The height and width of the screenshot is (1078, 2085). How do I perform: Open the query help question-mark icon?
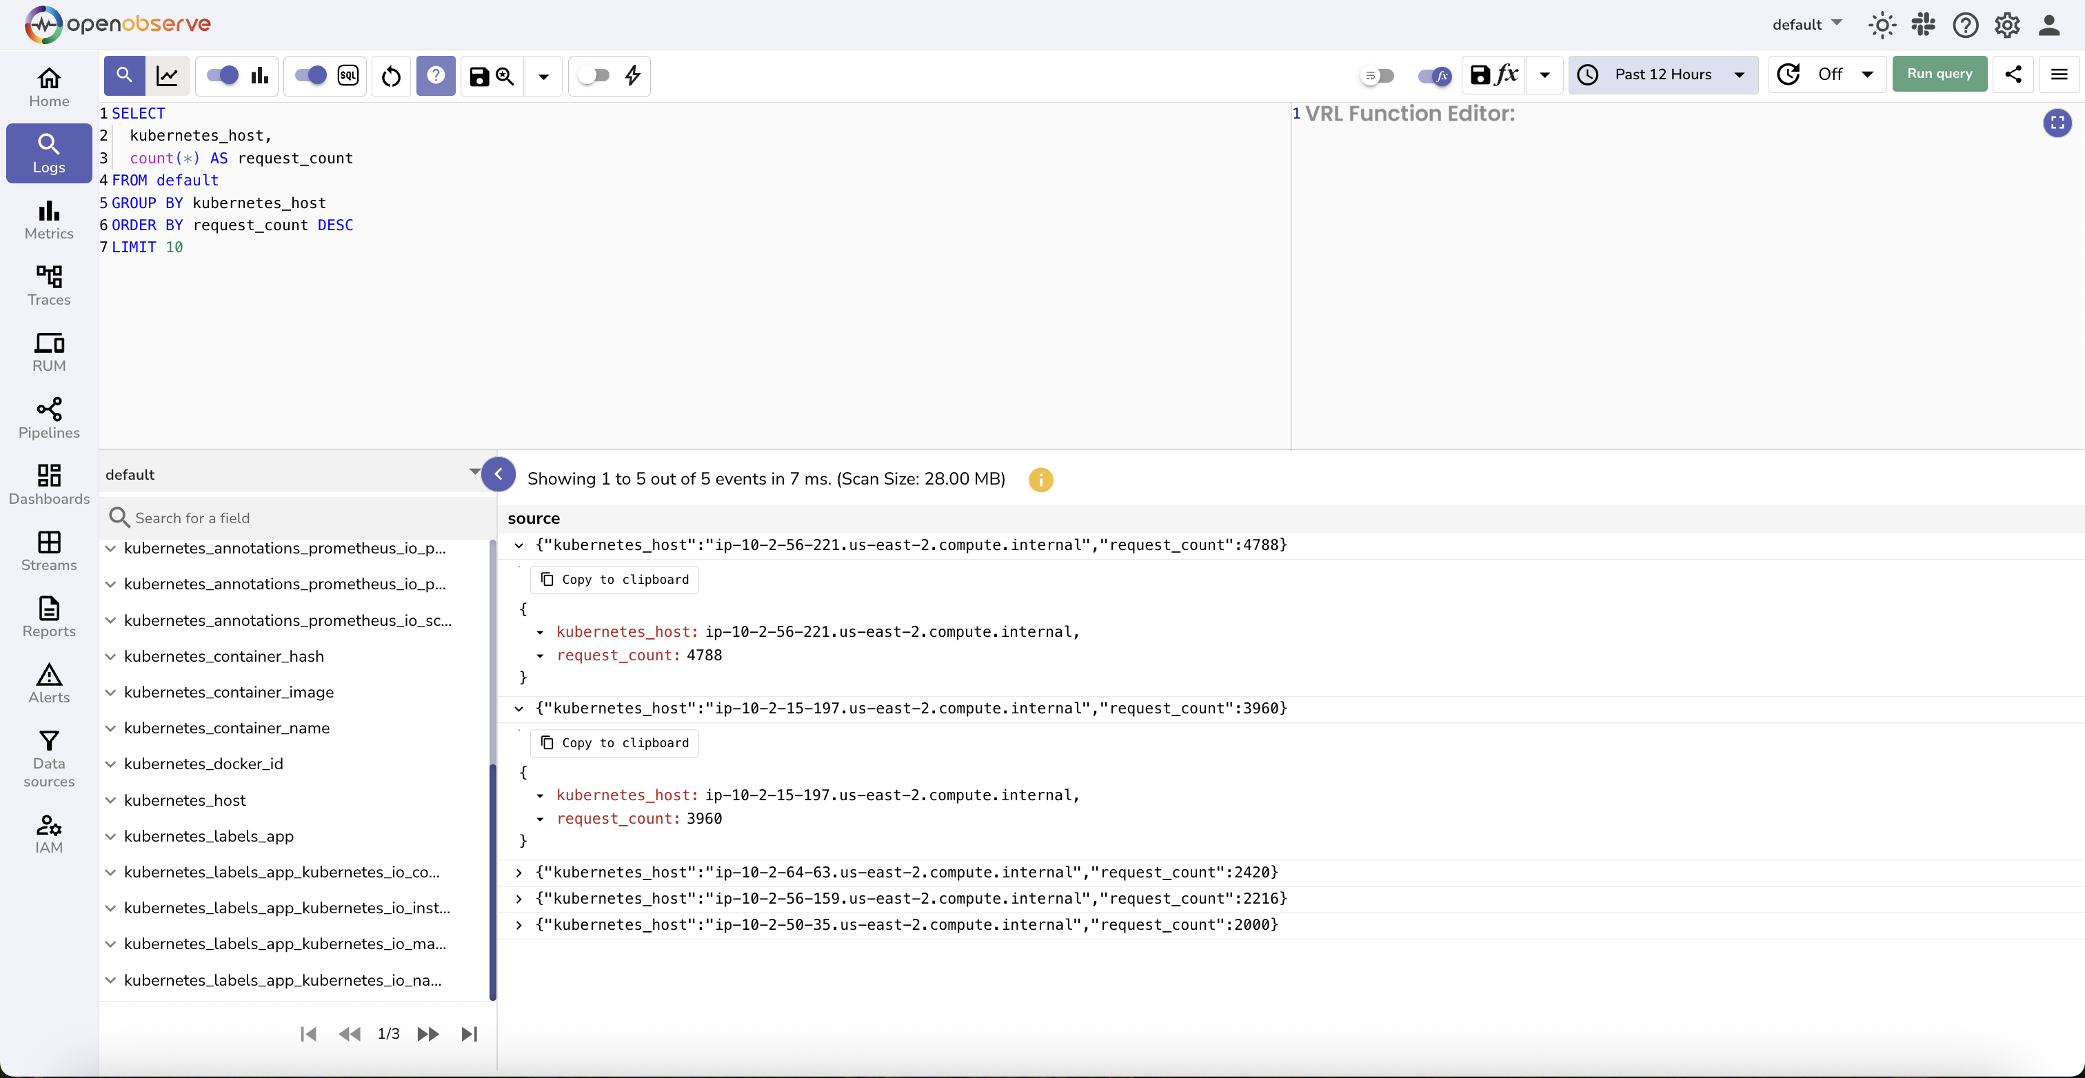tap(436, 76)
